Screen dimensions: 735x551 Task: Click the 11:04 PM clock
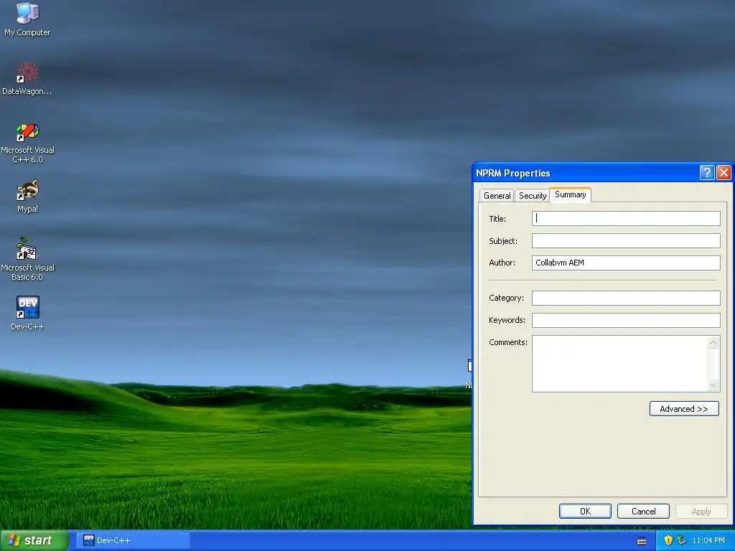click(x=708, y=540)
